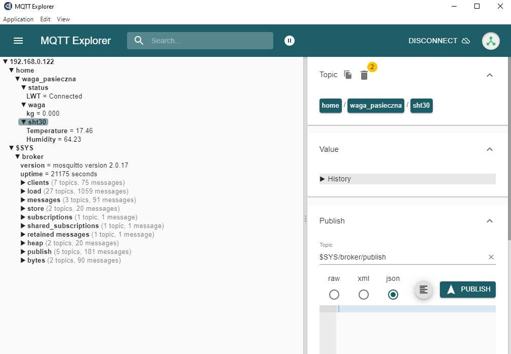Collapse the $SYS node

coord(12,148)
